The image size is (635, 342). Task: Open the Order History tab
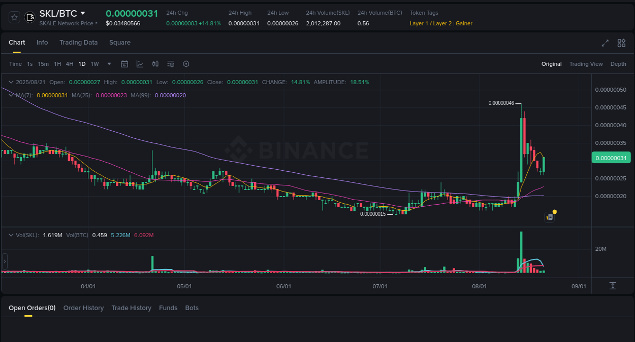[83, 308]
